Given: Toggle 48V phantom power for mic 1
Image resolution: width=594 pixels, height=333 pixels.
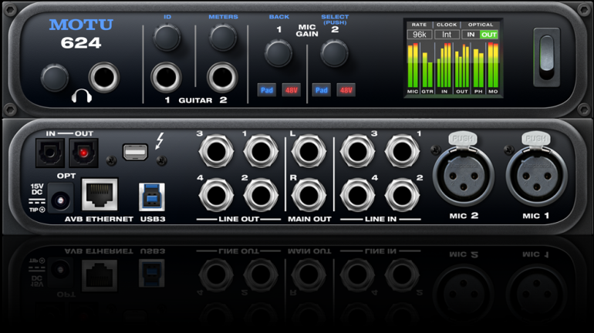Looking at the screenshot, I should (291, 90).
